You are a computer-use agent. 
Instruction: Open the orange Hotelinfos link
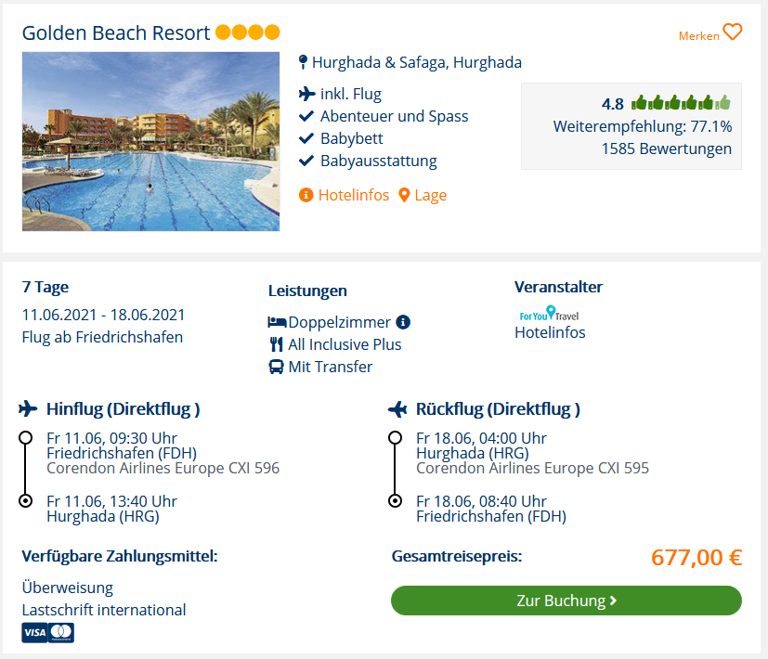tap(354, 195)
